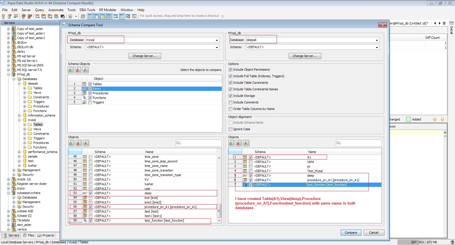The width and height of the screenshot is (455, 245).
Task: Click the green Added color swatch
Action: pyautogui.click(x=408, y=119)
